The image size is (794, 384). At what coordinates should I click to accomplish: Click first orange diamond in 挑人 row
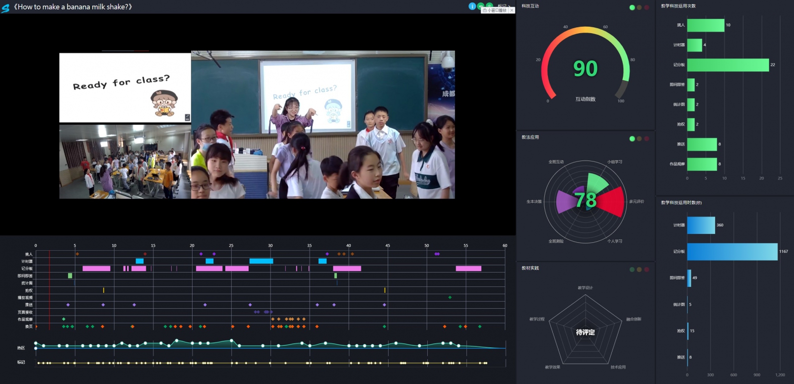[x=77, y=254]
